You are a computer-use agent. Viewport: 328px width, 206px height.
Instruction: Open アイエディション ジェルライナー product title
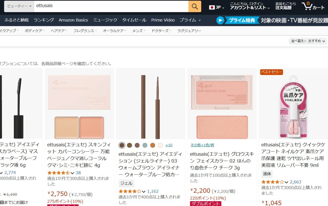tap(150, 164)
